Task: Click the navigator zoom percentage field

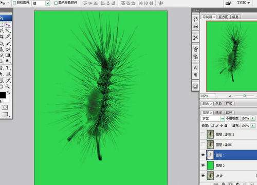Action: tap(208, 96)
